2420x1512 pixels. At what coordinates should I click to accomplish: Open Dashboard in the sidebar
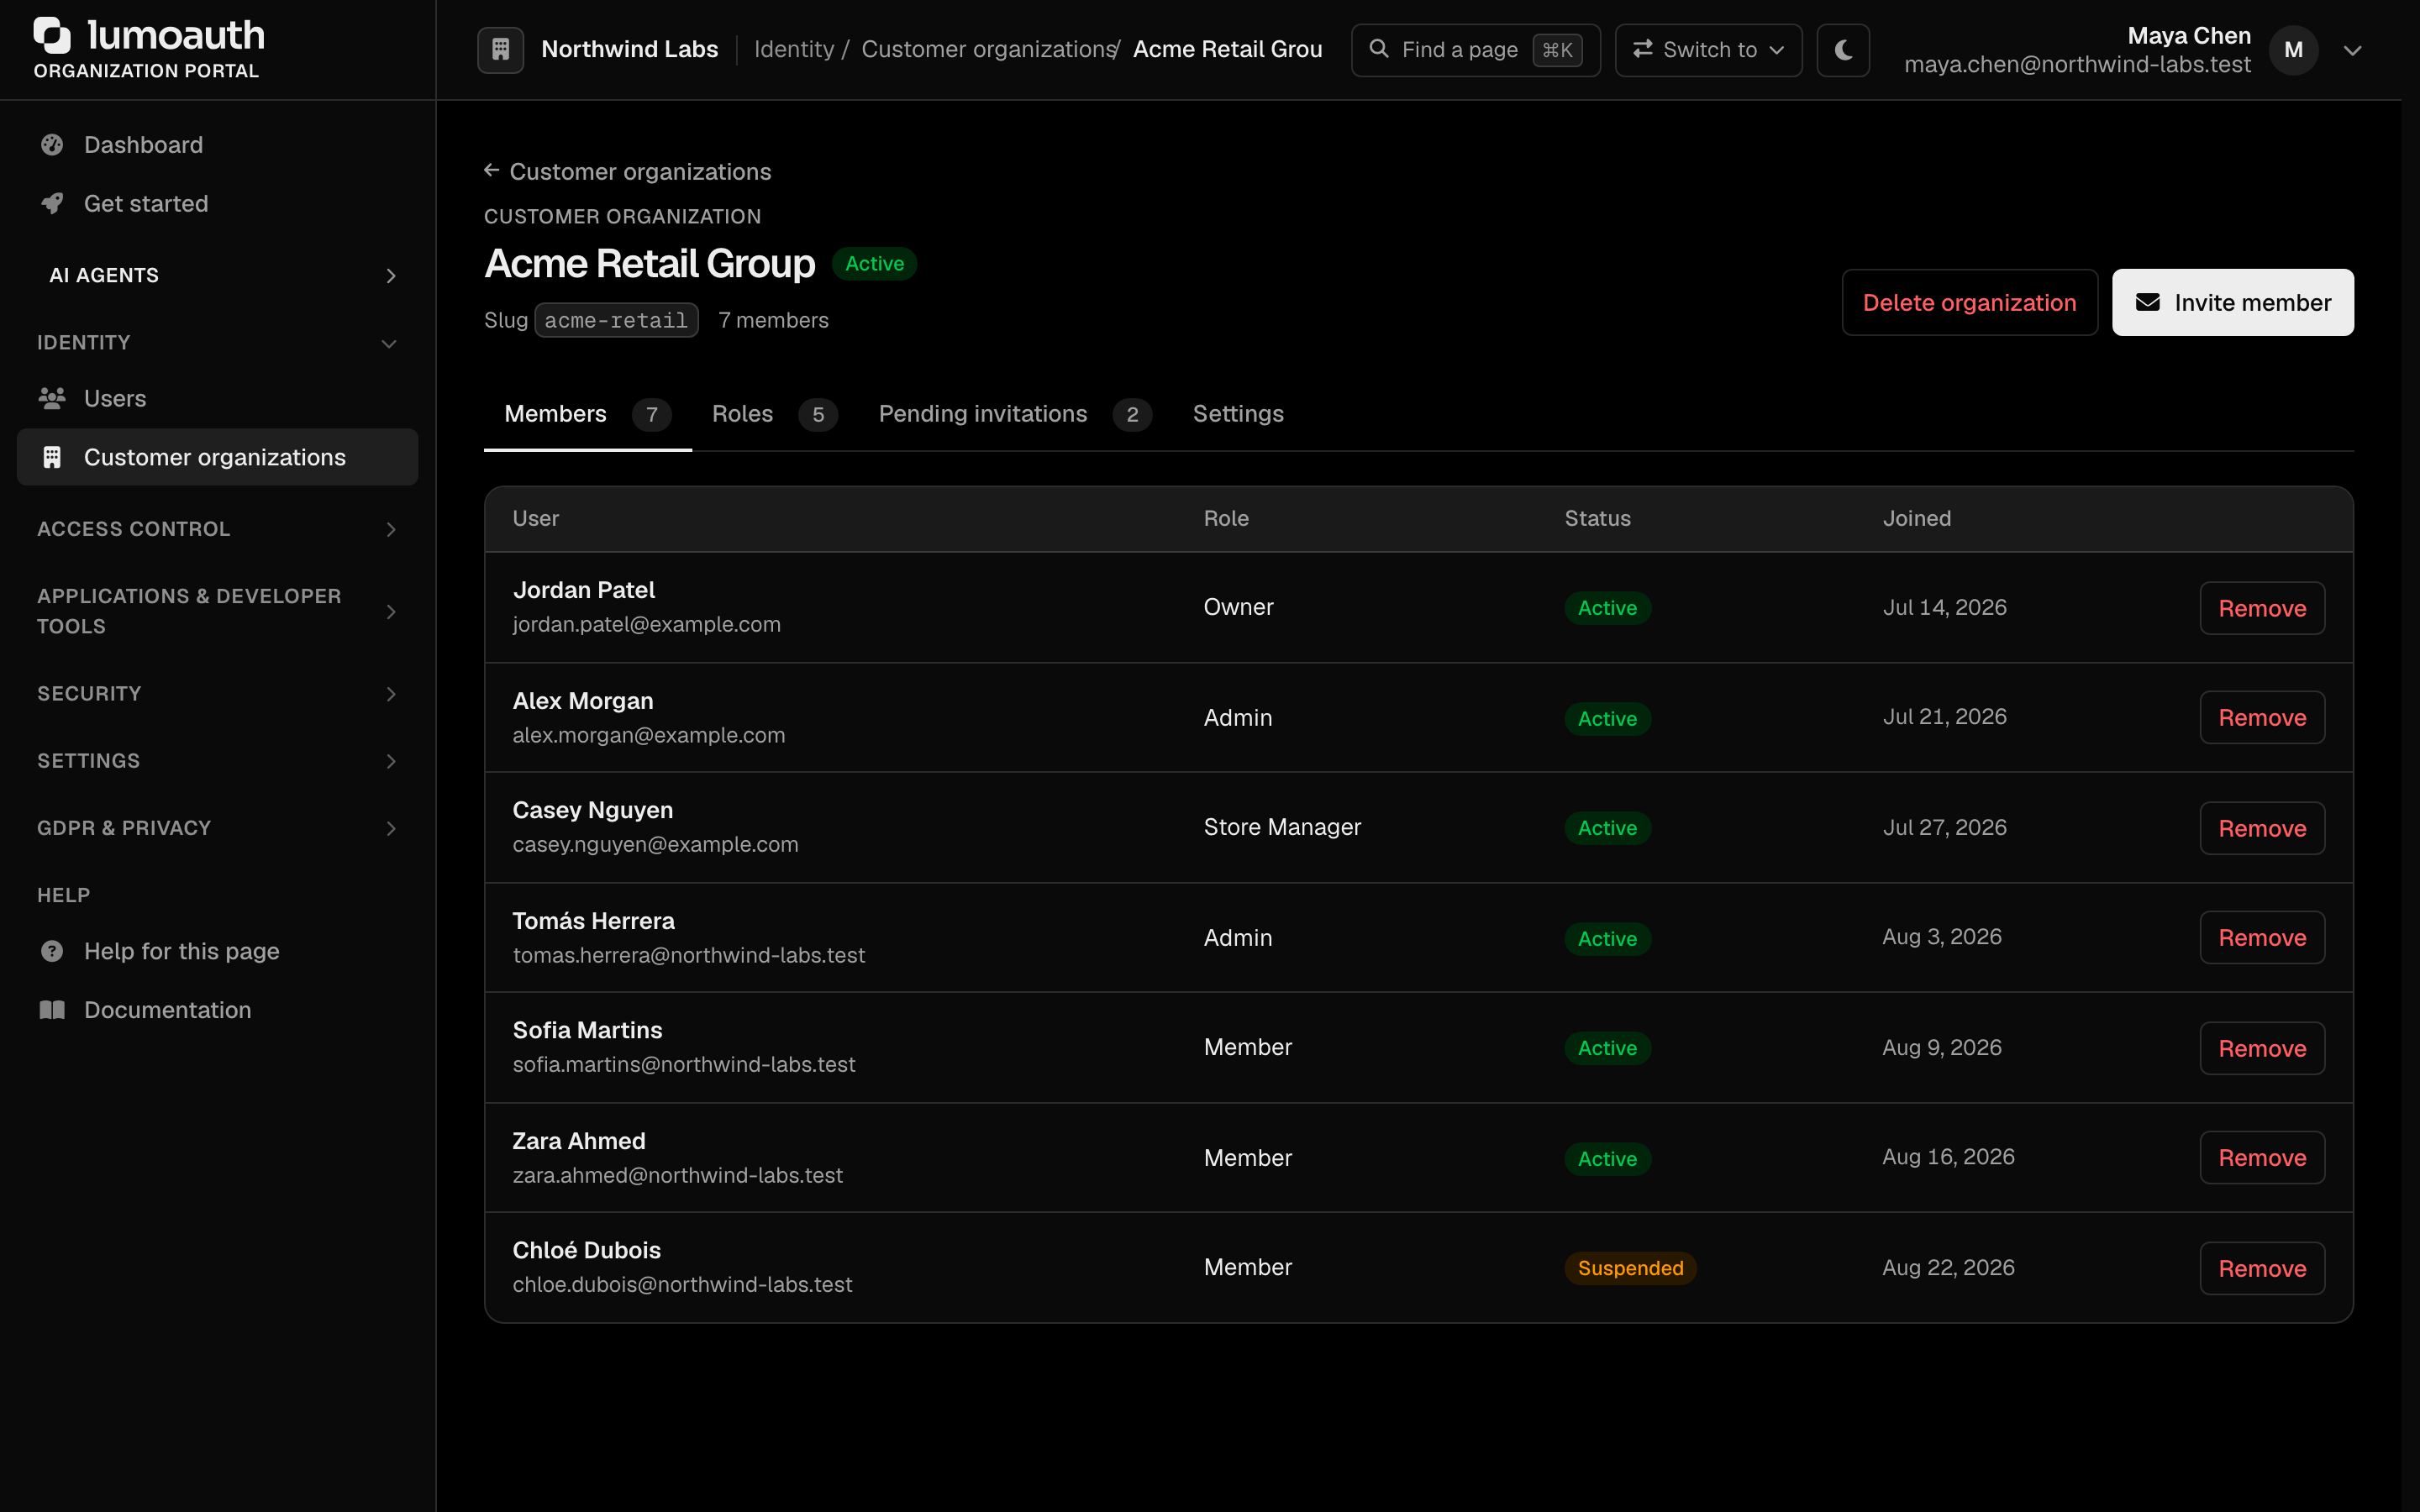point(218,145)
